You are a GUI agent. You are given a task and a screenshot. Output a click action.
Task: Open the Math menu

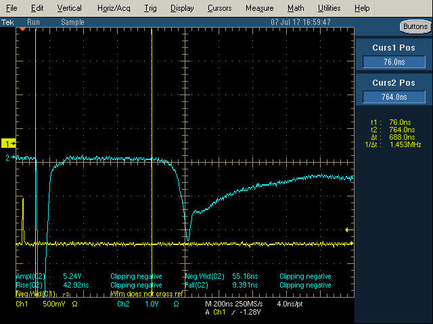point(296,8)
